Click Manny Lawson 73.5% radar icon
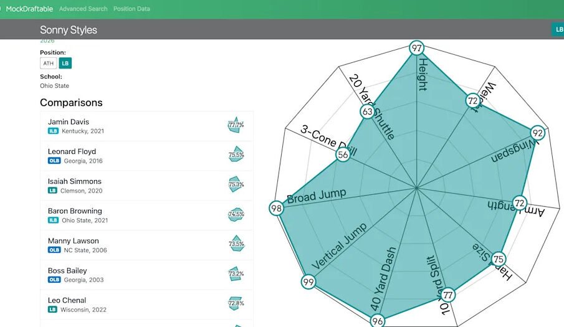 [236, 244]
